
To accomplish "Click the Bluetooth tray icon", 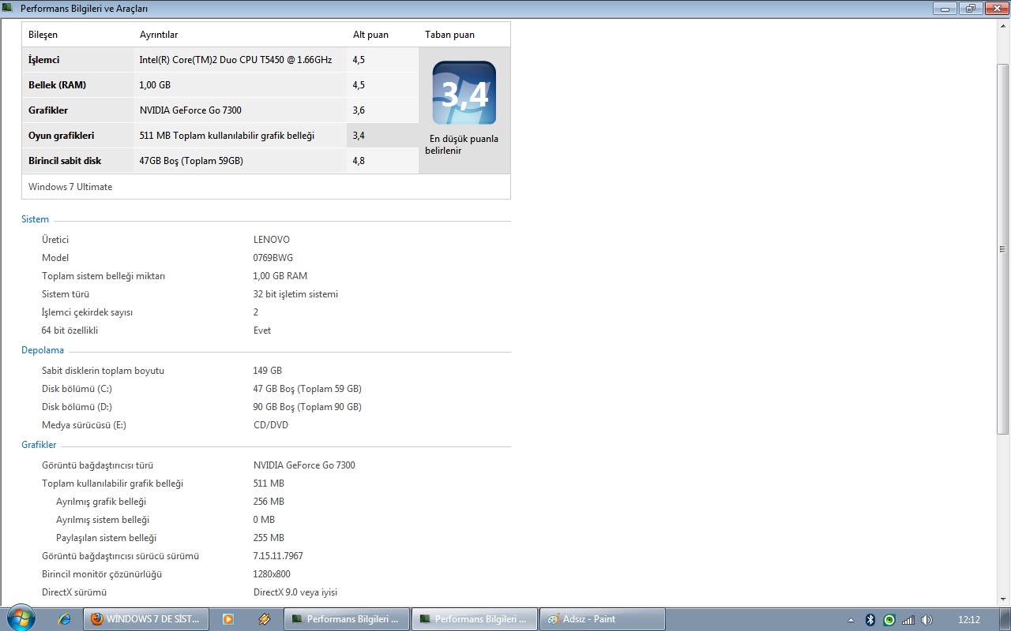I will (x=870, y=620).
